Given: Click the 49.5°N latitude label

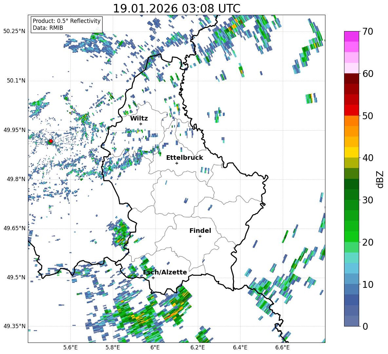Looking at the screenshot, I should click(16, 277).
